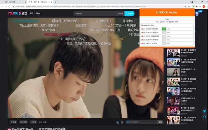The height and width of the screenshot is (130, 208).
Task: Open the danmaku settings icon
Action: tap(122, 122)
